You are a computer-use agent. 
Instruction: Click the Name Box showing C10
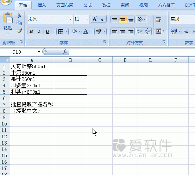coord(19,52)
